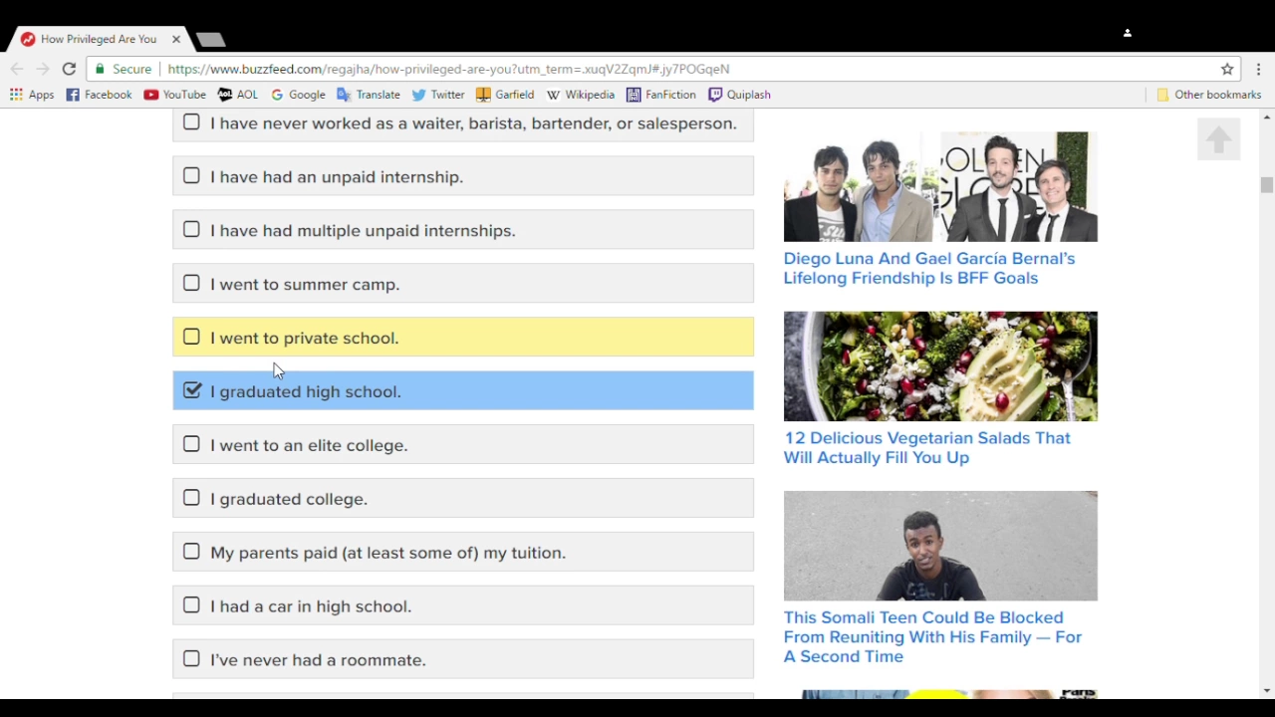Open the Garfield bookmark
The height and width of the screenshot is (717, 1275).
(505, 95)
